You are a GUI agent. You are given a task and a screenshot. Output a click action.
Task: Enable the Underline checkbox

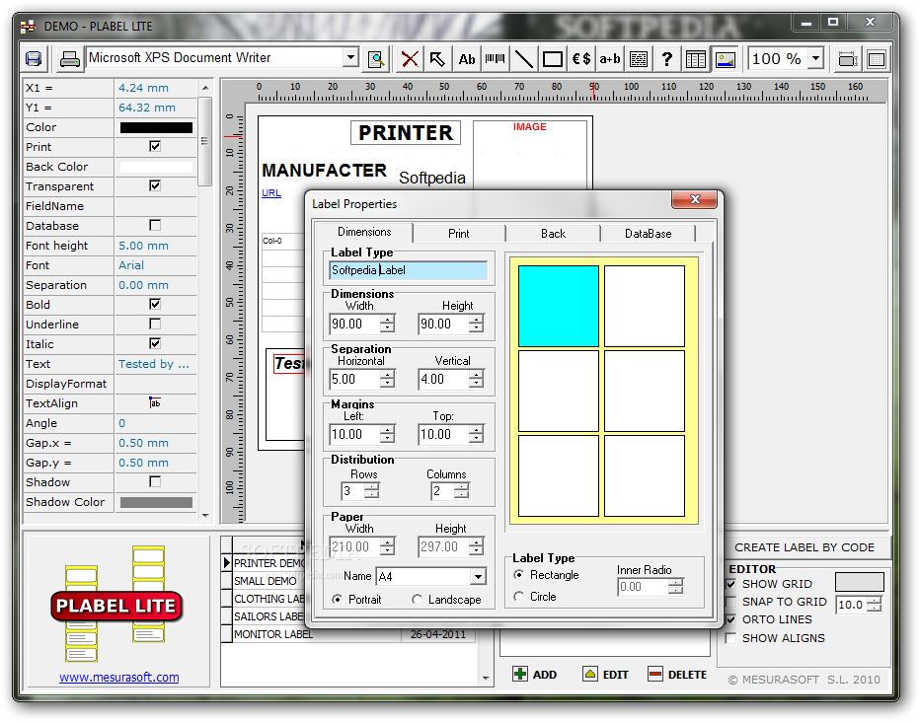(x=155, y=324)
